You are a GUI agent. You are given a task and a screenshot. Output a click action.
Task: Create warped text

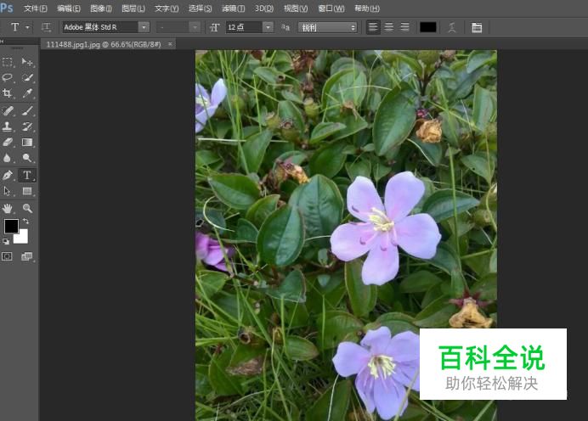tap(452, 27)
